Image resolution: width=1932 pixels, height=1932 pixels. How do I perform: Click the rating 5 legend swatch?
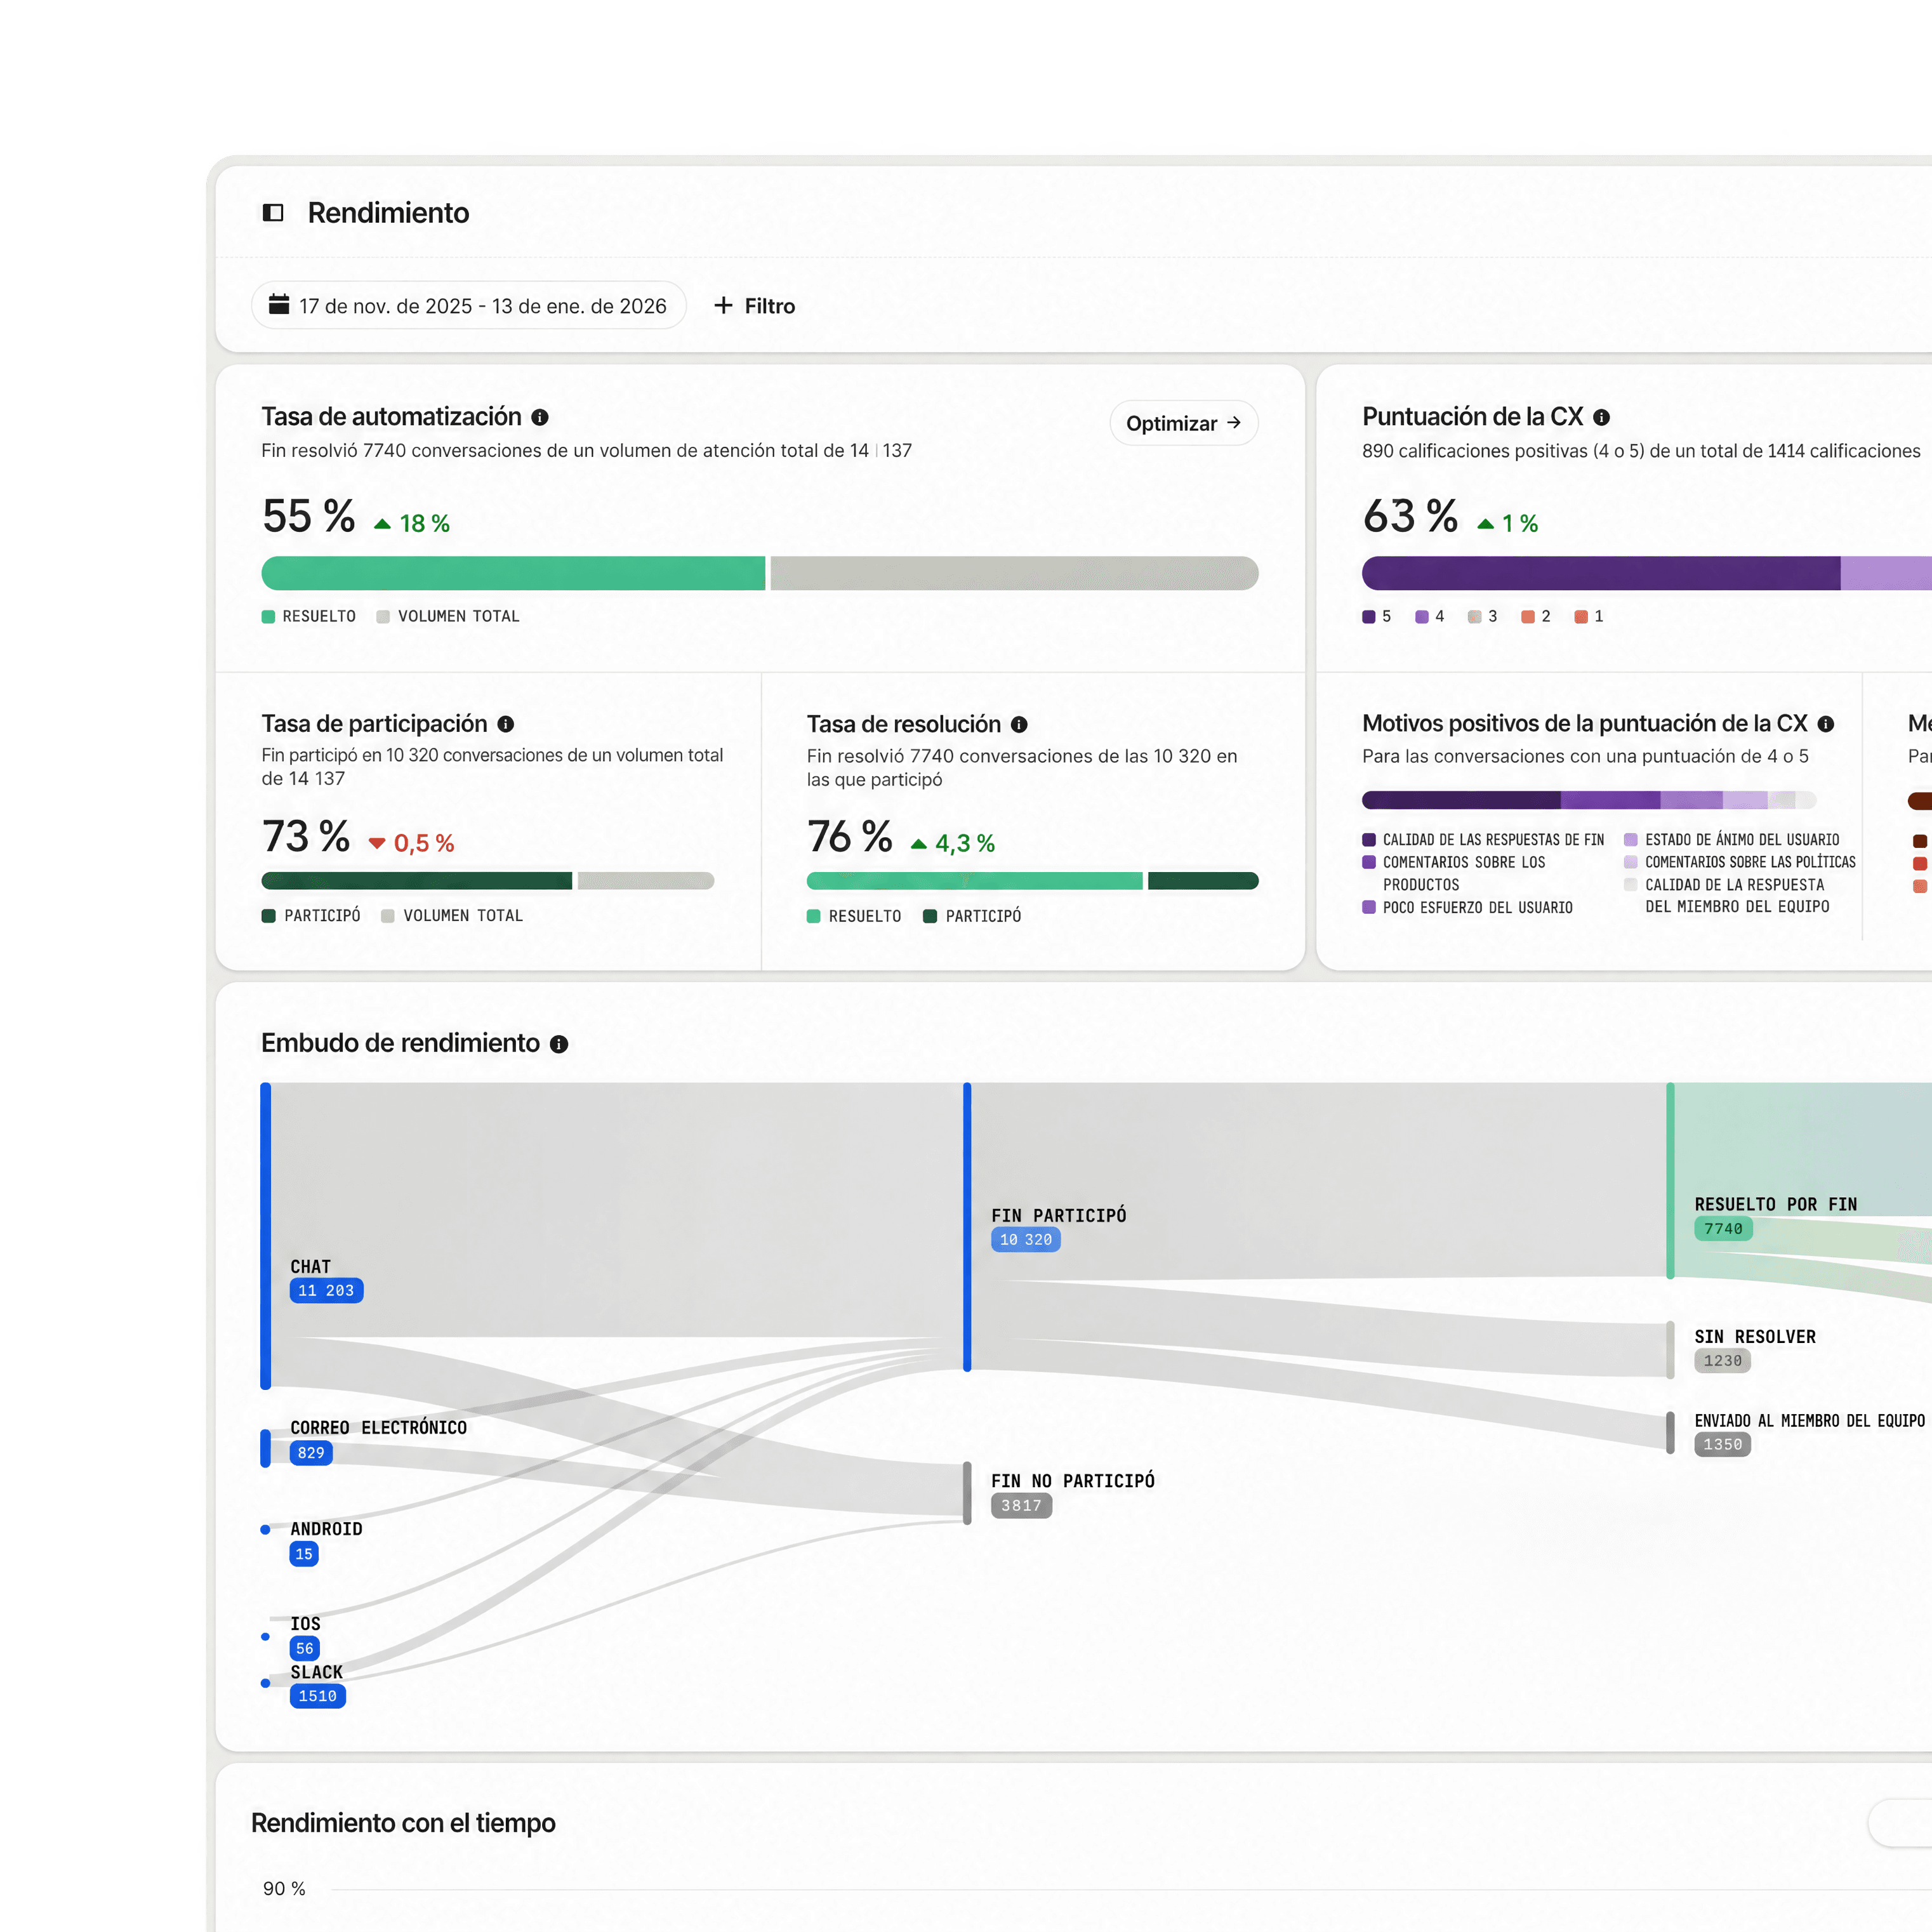[1368, 617]
